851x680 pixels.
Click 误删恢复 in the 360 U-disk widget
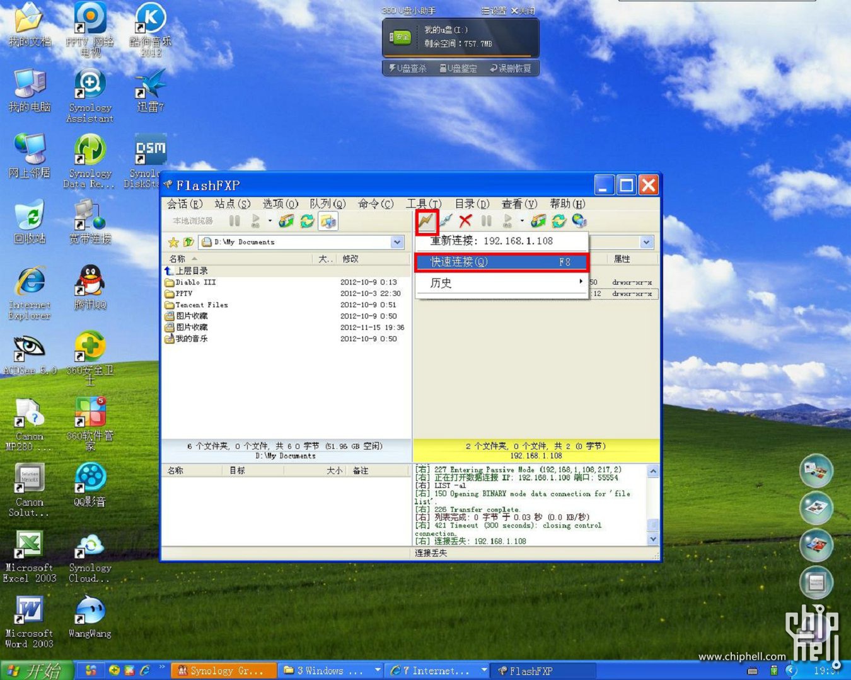[511, 69]
